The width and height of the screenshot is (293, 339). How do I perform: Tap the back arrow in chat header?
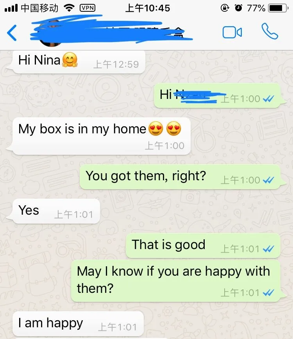pyautogui.click(x=12, y=33)
